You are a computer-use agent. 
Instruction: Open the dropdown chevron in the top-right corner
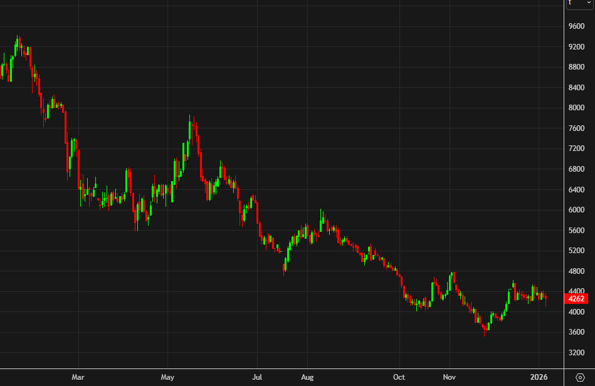click(590, 4)
